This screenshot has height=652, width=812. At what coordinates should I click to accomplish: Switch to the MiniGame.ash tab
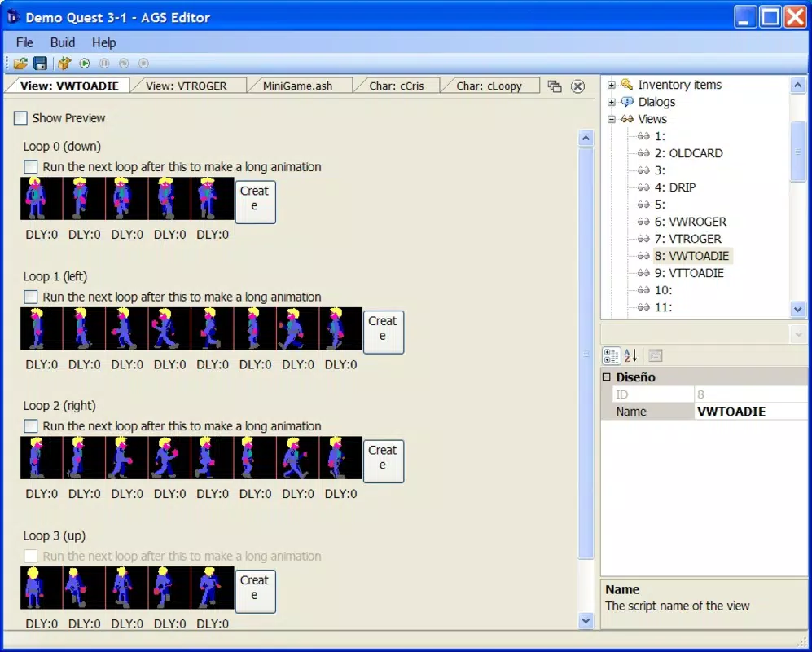tap(298, 86)
